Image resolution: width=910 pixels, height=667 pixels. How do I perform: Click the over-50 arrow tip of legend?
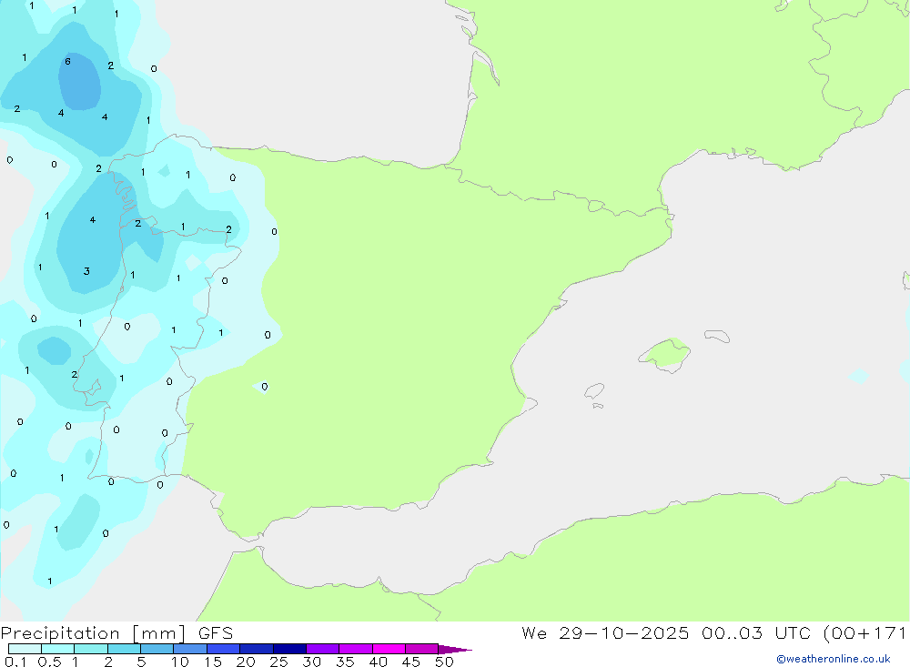click(x=456, y=650)
